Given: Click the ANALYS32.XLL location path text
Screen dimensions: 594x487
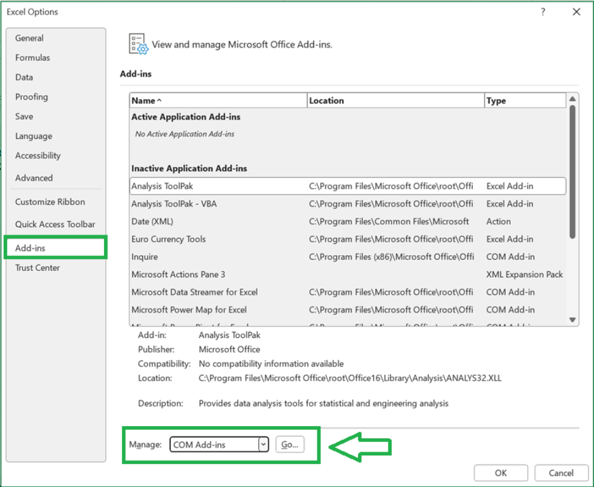Looking at the screenshot, I should (x=350, y=379).
